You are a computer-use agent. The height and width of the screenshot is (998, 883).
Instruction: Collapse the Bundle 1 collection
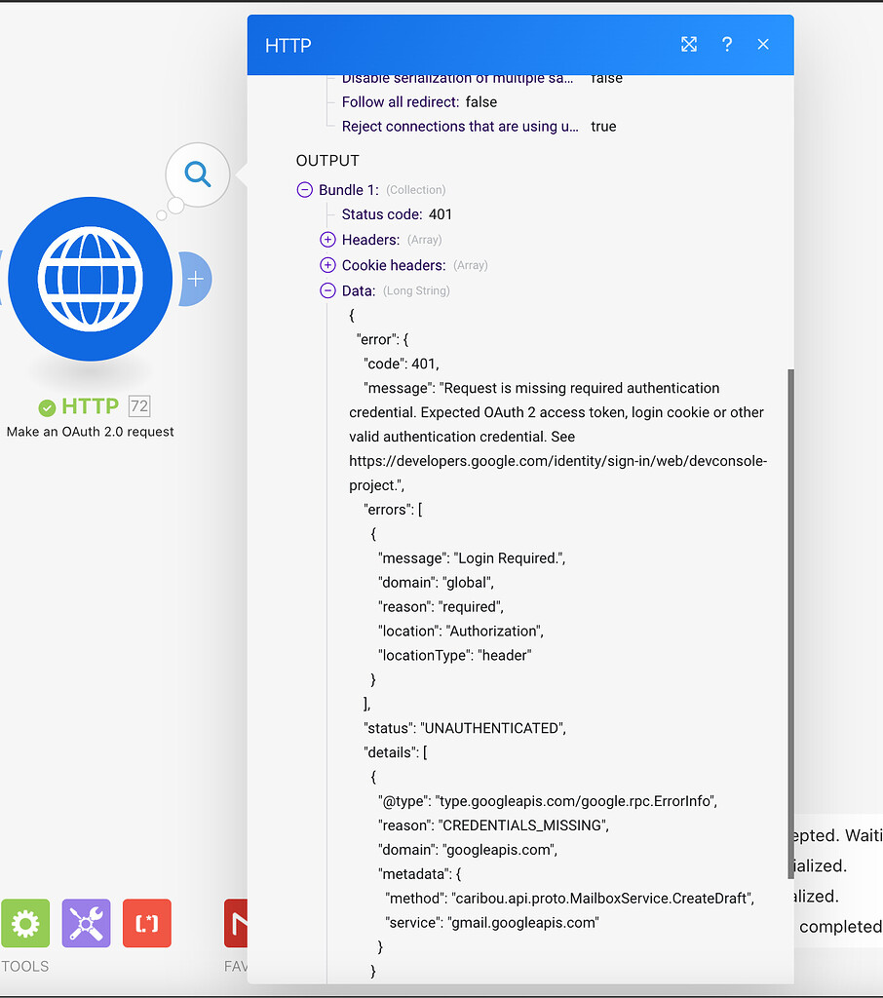pyautogui.click(x=304, y=189)
